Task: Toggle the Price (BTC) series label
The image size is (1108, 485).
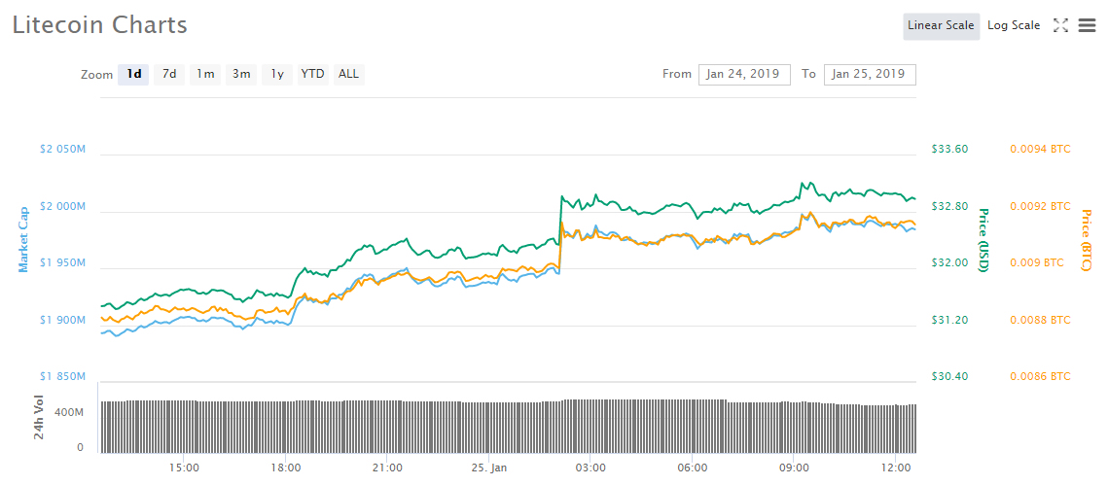Action: (x=1086, y=239)
